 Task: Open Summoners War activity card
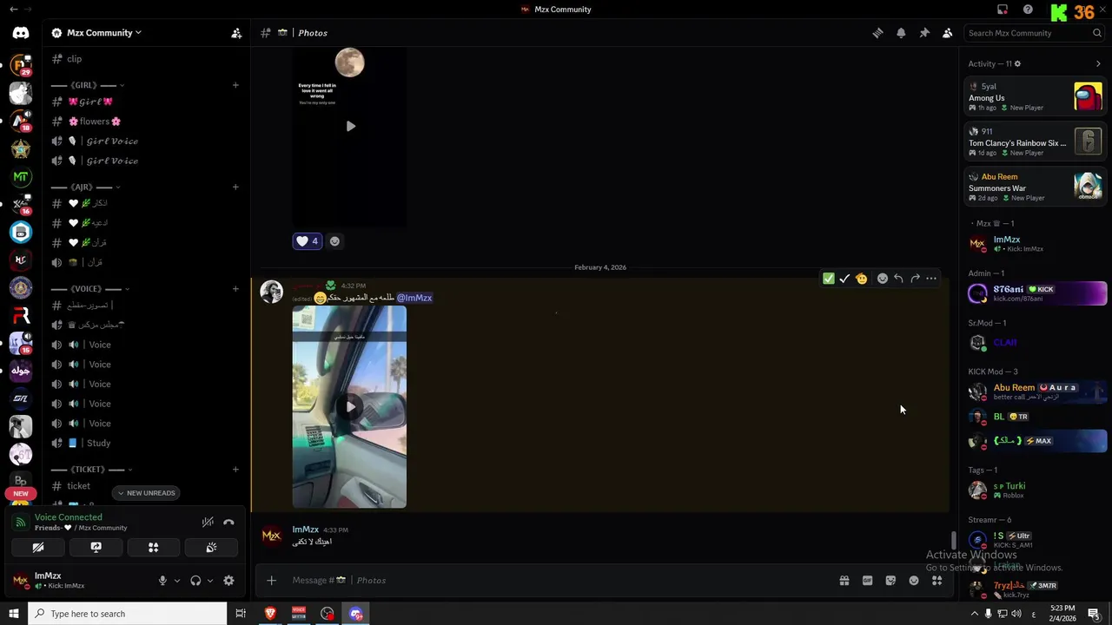(x=1036, y=187)
